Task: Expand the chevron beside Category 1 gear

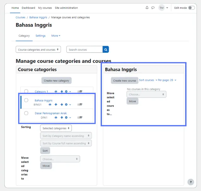Action: tap(70, 92)
